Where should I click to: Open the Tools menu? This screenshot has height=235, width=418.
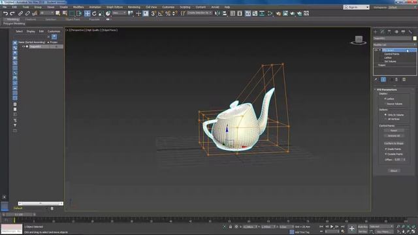click(x=25, y=7)
